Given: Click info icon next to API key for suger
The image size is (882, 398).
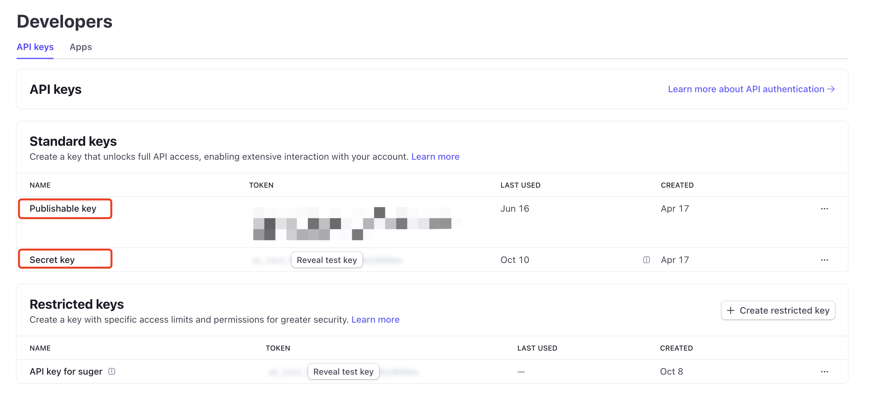Looking at the screenshot, I should pos(112,371).
